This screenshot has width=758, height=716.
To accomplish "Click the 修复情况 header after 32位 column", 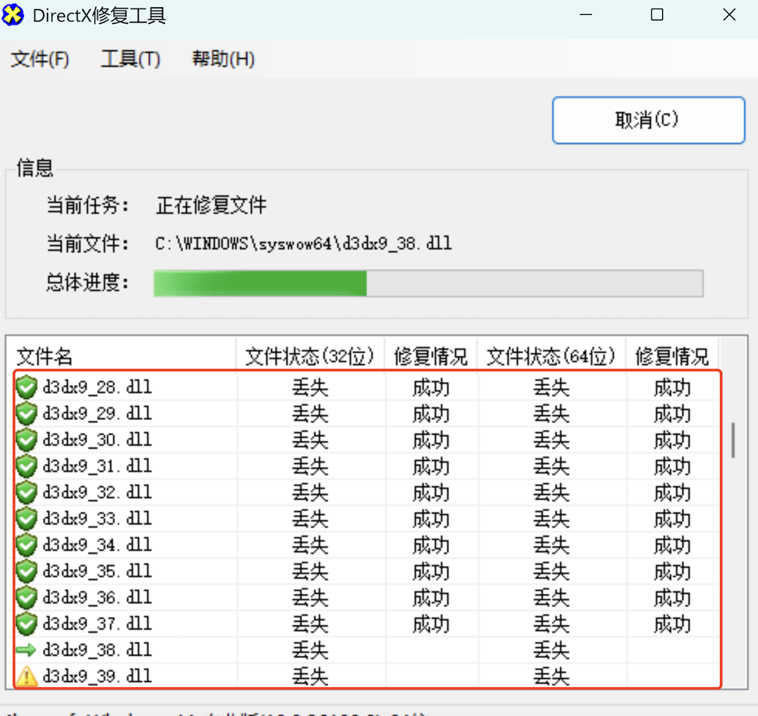I will point(431,356).
